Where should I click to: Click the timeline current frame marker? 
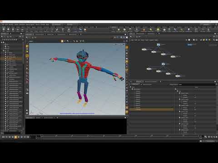[x=42, y=136]
